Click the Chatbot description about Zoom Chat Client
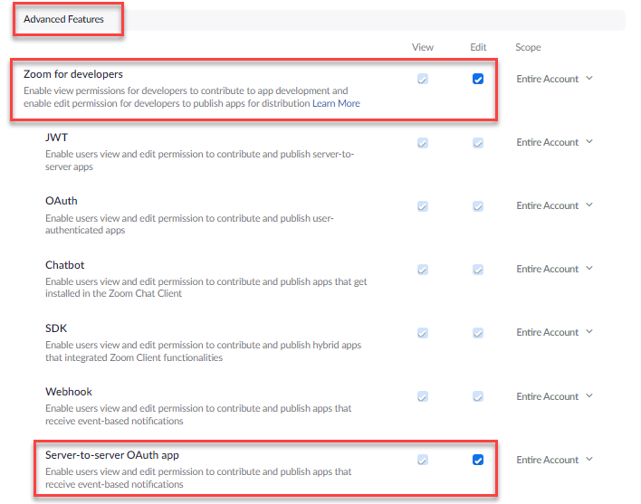Viewport: 641px width, 504px height. tap(206, 287)
